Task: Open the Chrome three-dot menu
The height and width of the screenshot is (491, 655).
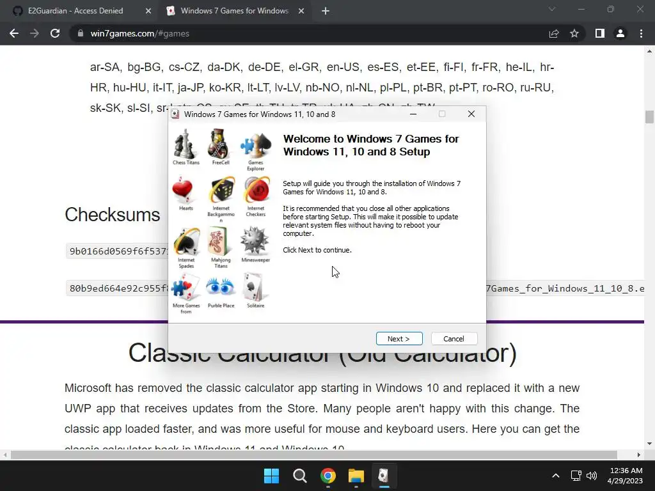Action: tap(641, 33)
